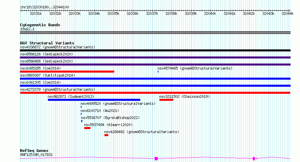300x162 pixels.
Task: Click the 32040k ruler position
Action: pos(210,13)
